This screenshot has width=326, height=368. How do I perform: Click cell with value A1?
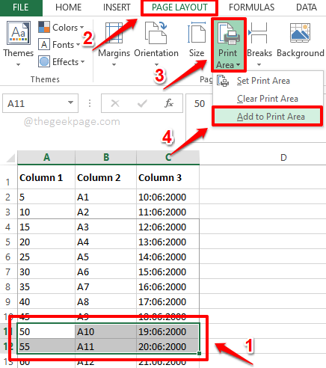click(106, 197)
